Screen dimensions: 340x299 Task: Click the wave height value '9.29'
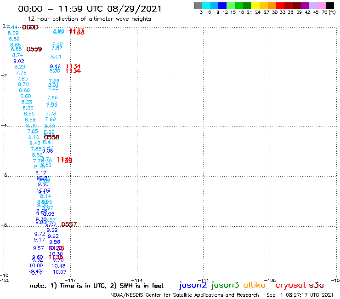[x=52, y=230]
